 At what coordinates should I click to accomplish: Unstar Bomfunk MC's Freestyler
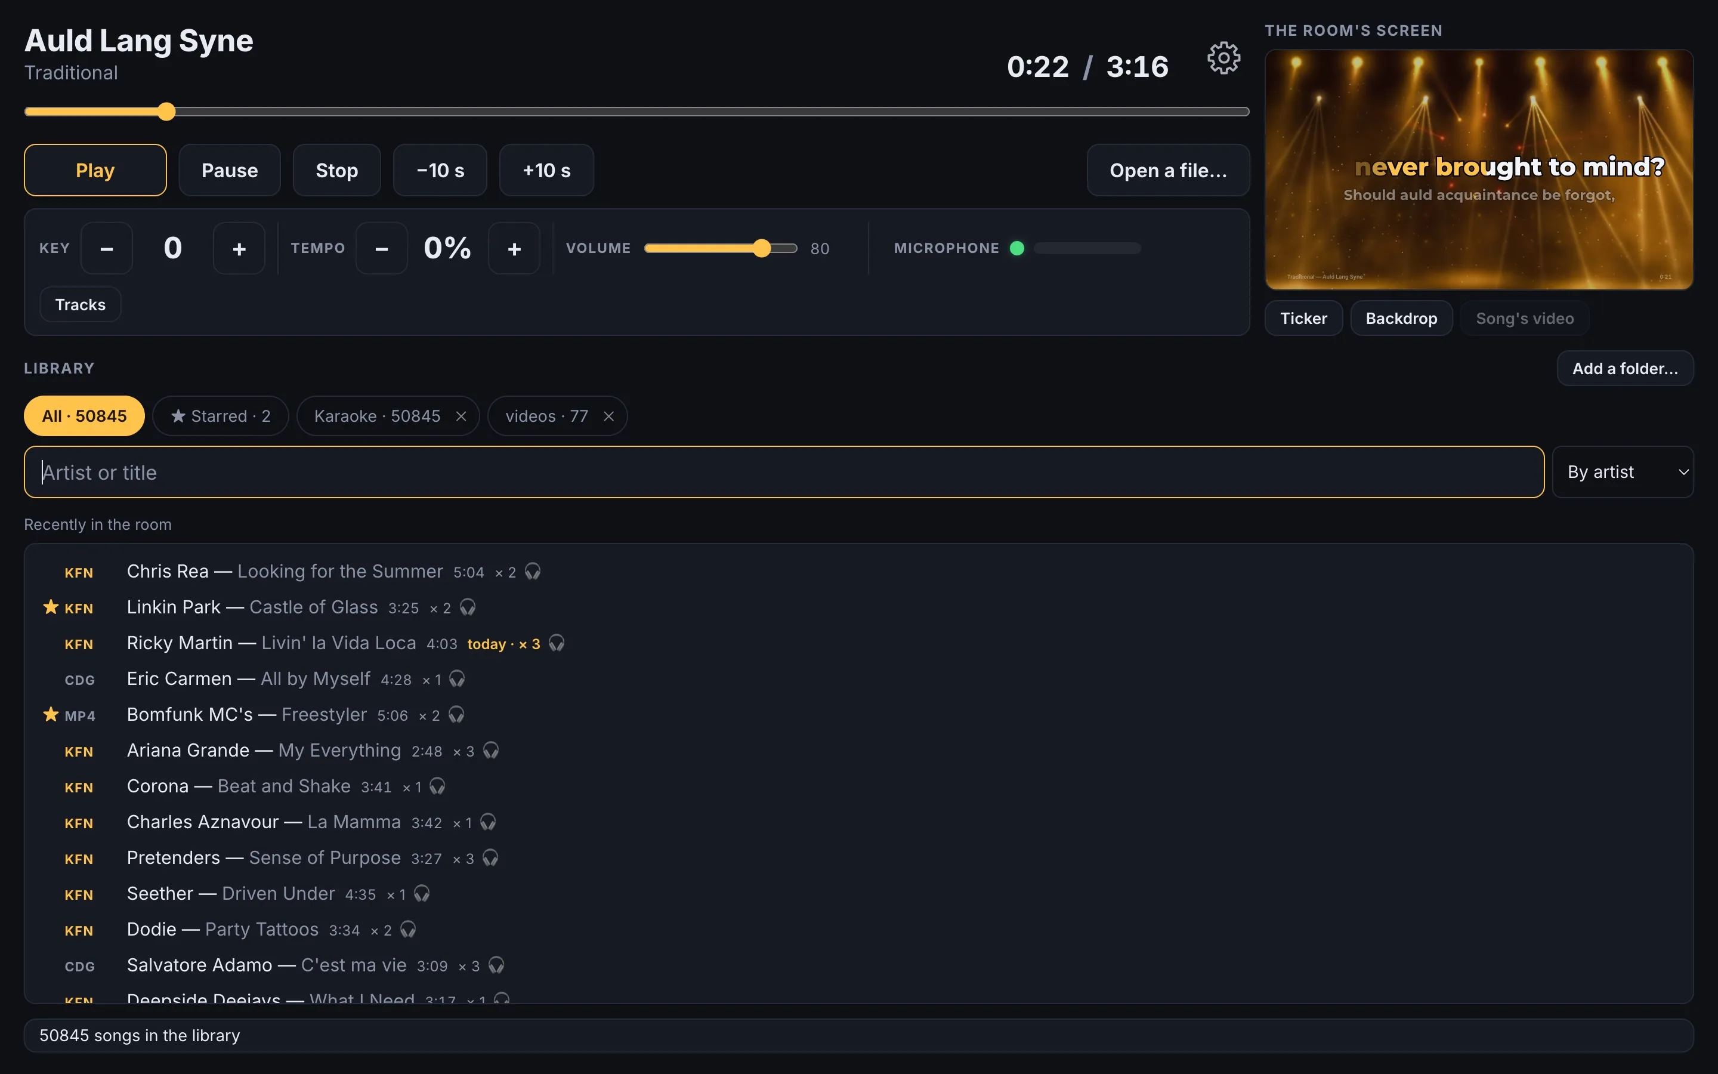tap(50, 715)
